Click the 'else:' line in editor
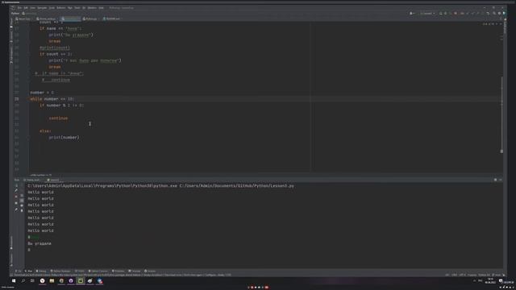 (45, 130)
